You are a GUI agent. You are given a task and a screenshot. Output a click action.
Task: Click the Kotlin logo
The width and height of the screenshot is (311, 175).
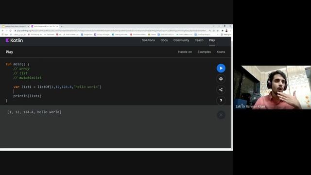tap(14, 40)
